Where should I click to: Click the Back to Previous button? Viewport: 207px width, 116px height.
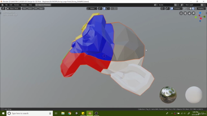[43, 5]
